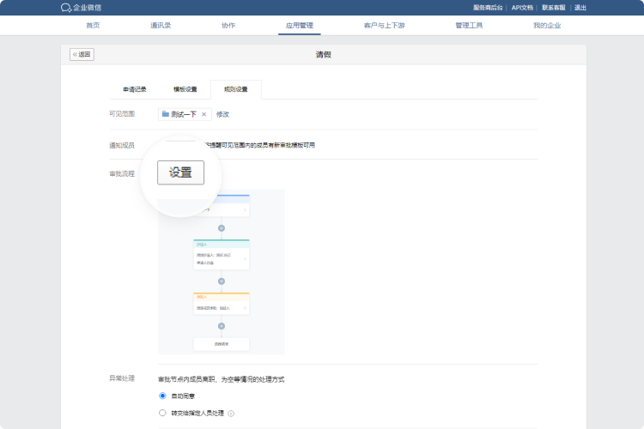Switch to the 模板设置 tab
Screen dimensions: 644x429
click(x=185, y=89)
